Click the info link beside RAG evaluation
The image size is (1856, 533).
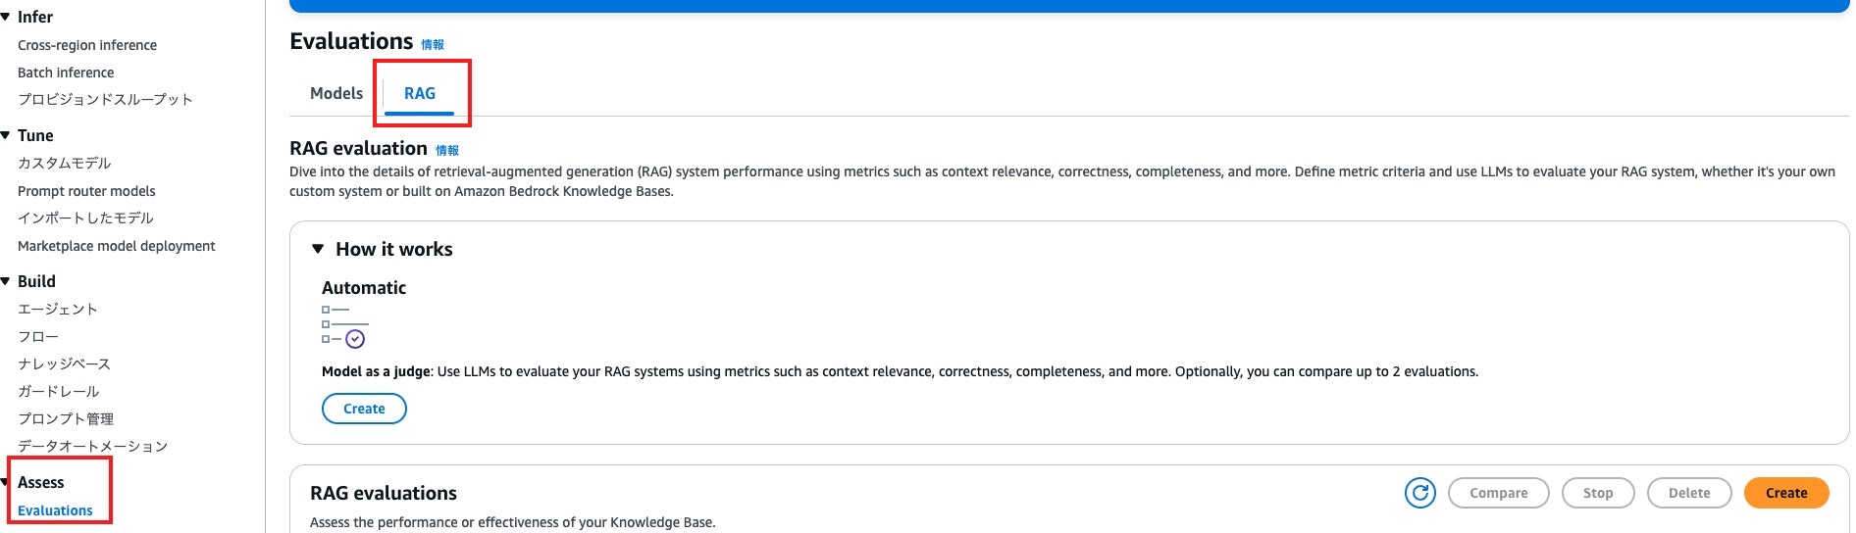click(x=447, y=151)
